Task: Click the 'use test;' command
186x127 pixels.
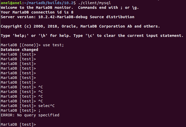Action: click(x=53, y=45)
